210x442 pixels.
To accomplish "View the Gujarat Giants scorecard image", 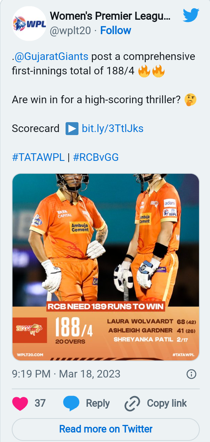I will (x=105, y=267).
